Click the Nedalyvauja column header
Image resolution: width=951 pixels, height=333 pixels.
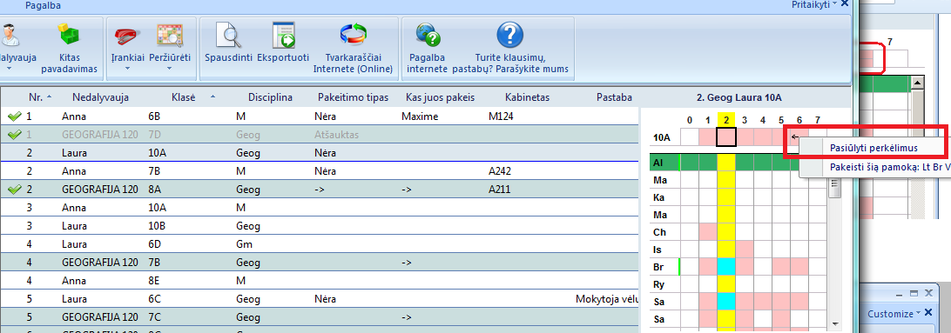pos(100,97)
